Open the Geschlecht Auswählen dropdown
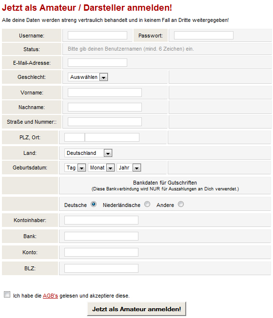This screenshot has width=273, height=318. (x=88, y=77)
